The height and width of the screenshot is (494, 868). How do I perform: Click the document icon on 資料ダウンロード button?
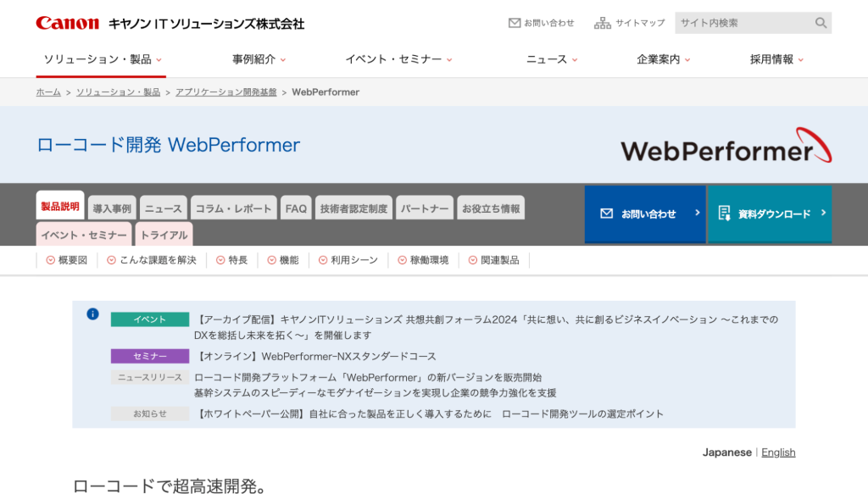pos(724,214)
